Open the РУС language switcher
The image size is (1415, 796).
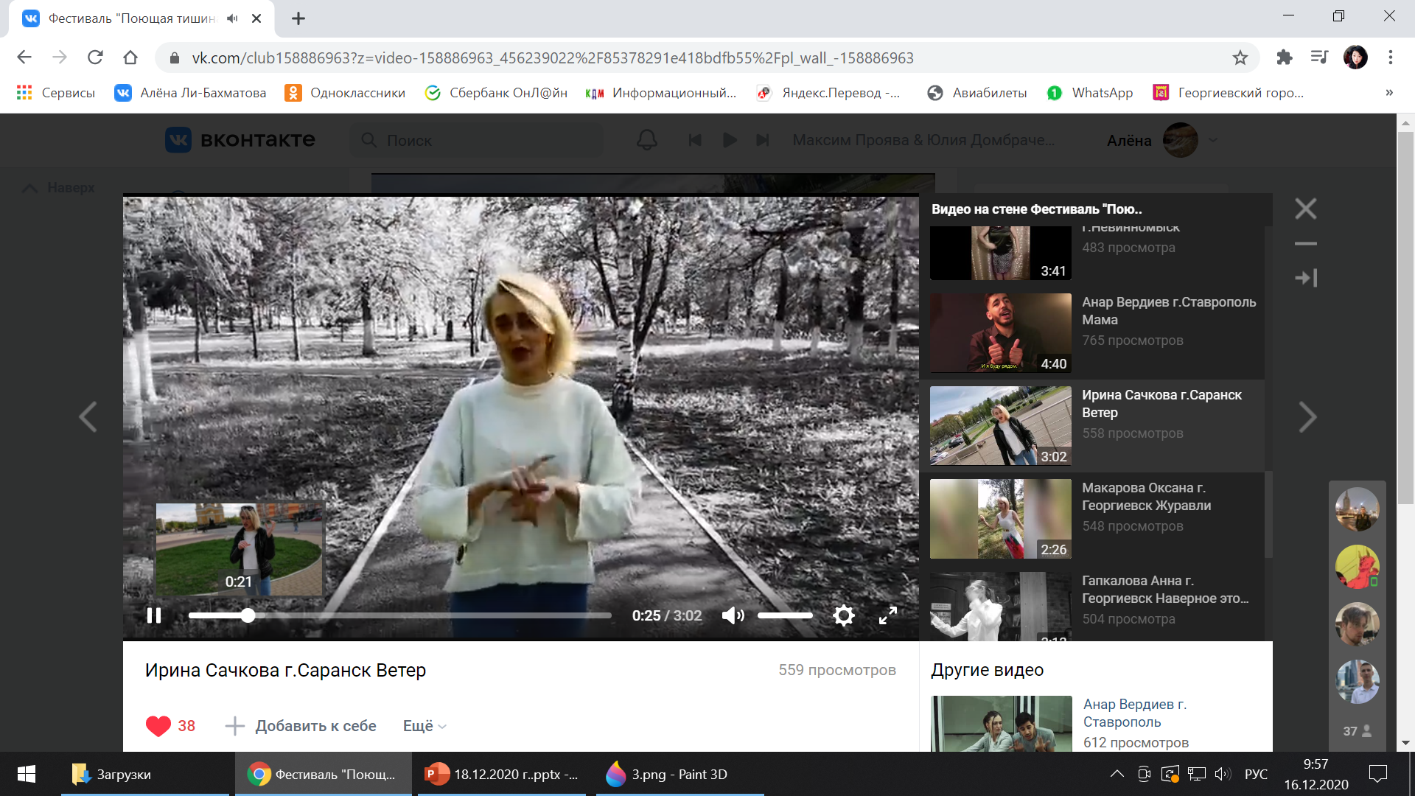(1257, 774)
